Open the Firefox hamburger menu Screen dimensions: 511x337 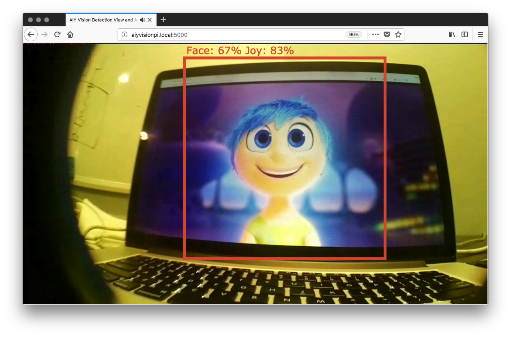(481, 34)
